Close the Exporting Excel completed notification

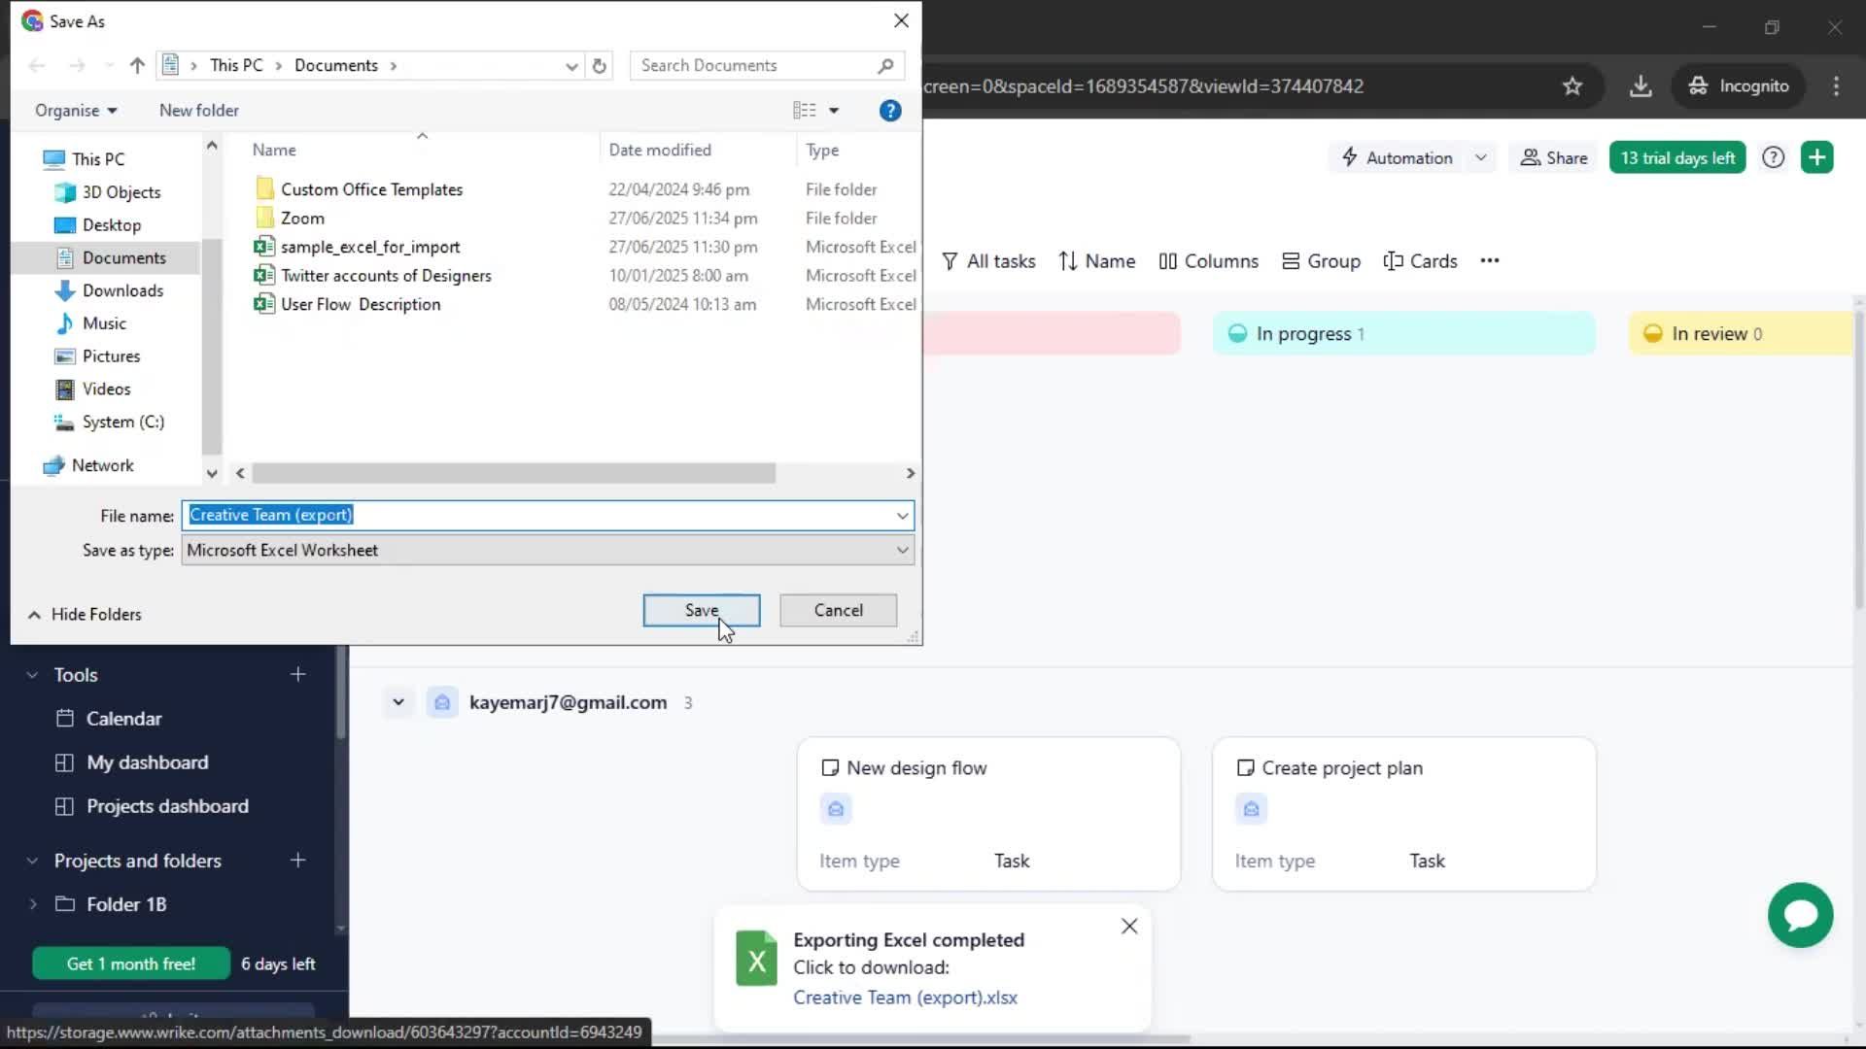tap(1128, 927)
